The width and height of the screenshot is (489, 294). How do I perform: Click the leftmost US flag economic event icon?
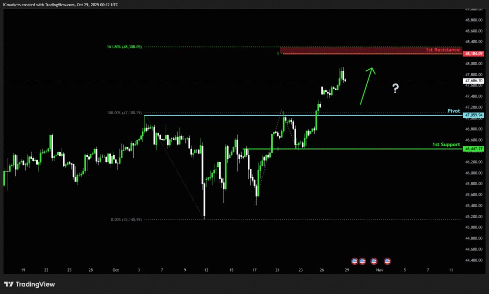click(355, 261)
